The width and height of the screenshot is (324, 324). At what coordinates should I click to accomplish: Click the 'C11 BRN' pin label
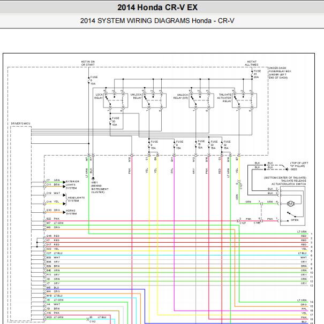[x=53, y=185]
